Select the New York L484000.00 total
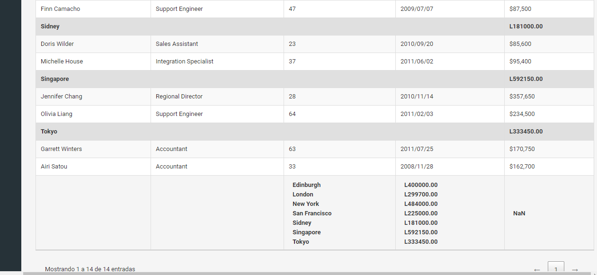Viewport: 597px width, 275px height. (420, 204)
